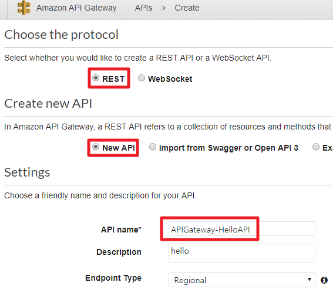Image resolution: width=333 pixels, height=289 pixels.
Task: Go to APIs in the breadcrumb
Action: coord(143,8)
